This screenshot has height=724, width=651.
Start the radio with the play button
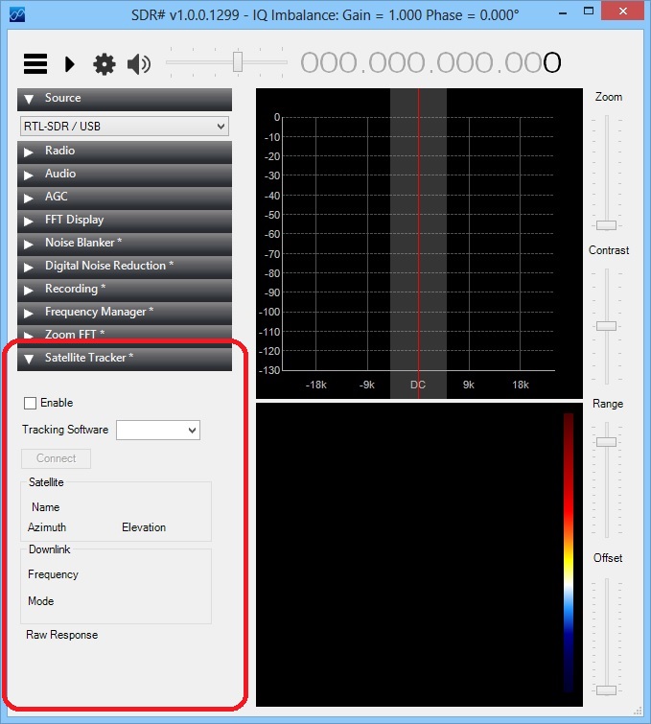70,63
